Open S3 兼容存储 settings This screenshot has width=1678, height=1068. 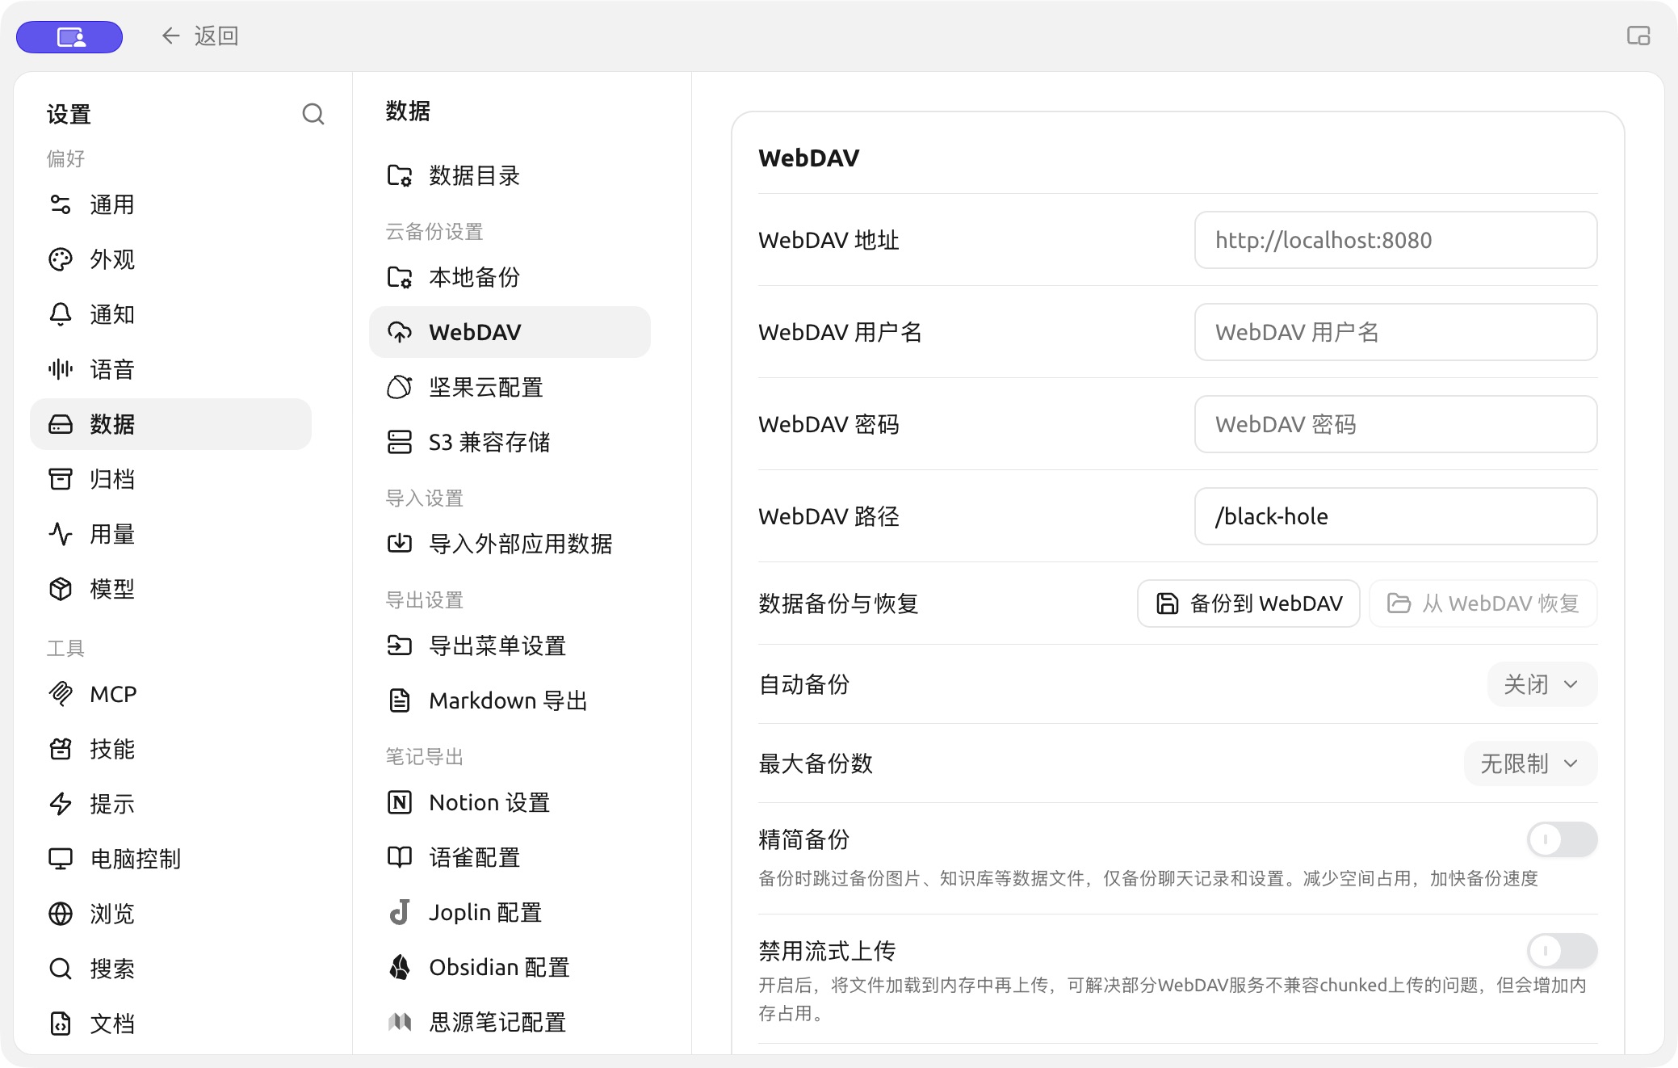[x=510, y=442]
